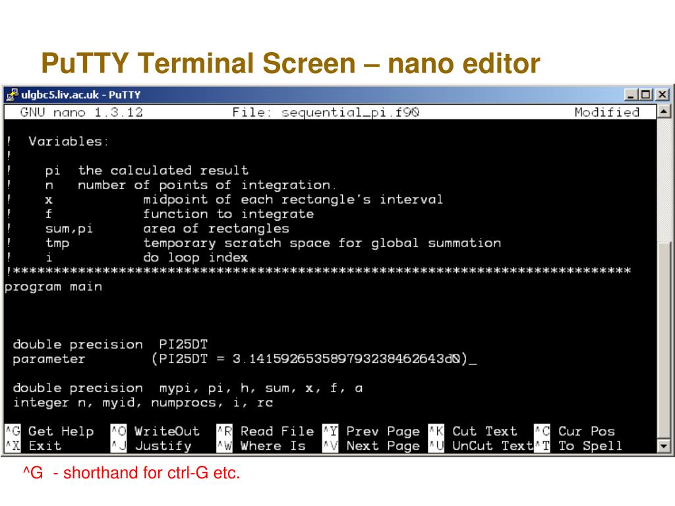This screenshot has height=506, width=675.
Task: Click the ^R Read File shortcut
Action: (x=266, y=431)
